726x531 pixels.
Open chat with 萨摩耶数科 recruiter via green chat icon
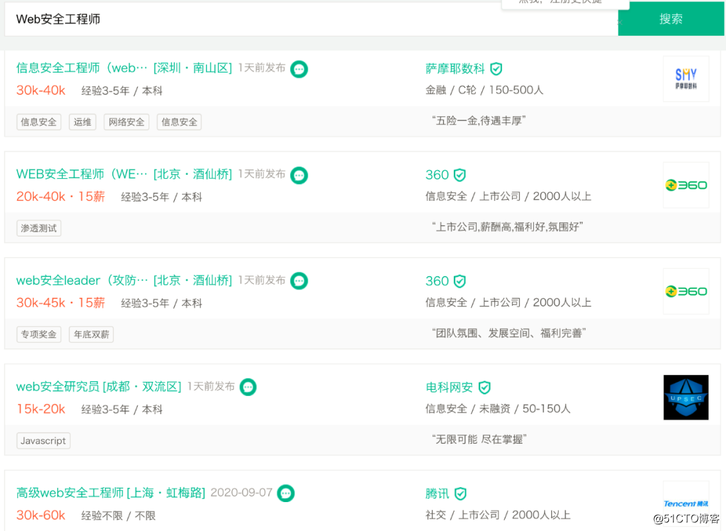pyautogui.click(x=298, y=69)
